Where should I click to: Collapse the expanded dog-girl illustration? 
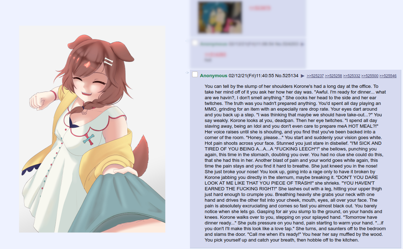(92, 129)
